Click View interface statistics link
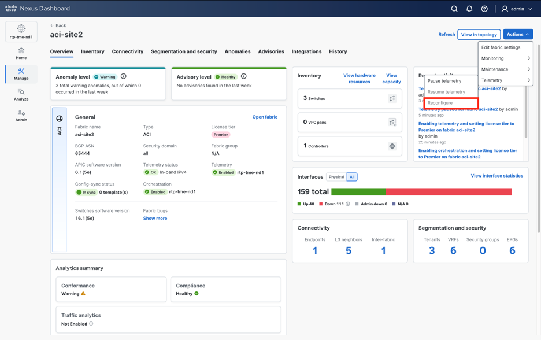Viewport: 541px width, 340px height. (497, 176)
